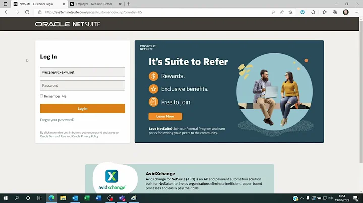Show hidden system tray icons
This screenshot has height=203, width=363.
(x=302, y=198)
